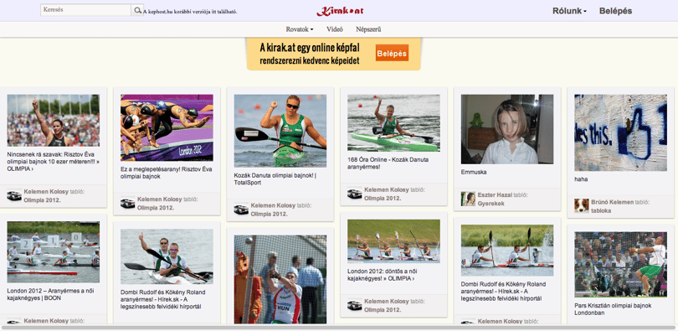This screenshot has height=331, width=678.
Task: Expand the Rovatok dropdown menu
Action: [300, 29]
